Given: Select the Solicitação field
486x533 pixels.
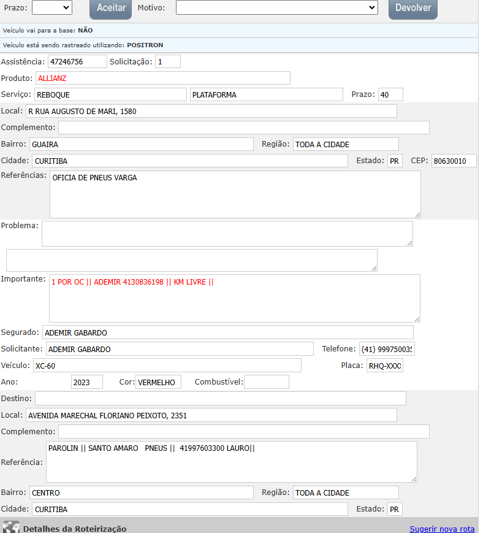Looking at the screenshot, I should [167, 61].
